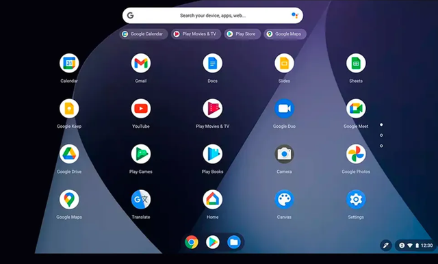Launch Google Photos

(356, 154)
